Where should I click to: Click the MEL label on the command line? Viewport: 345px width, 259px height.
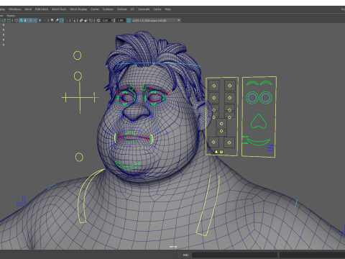coord(185,255)
